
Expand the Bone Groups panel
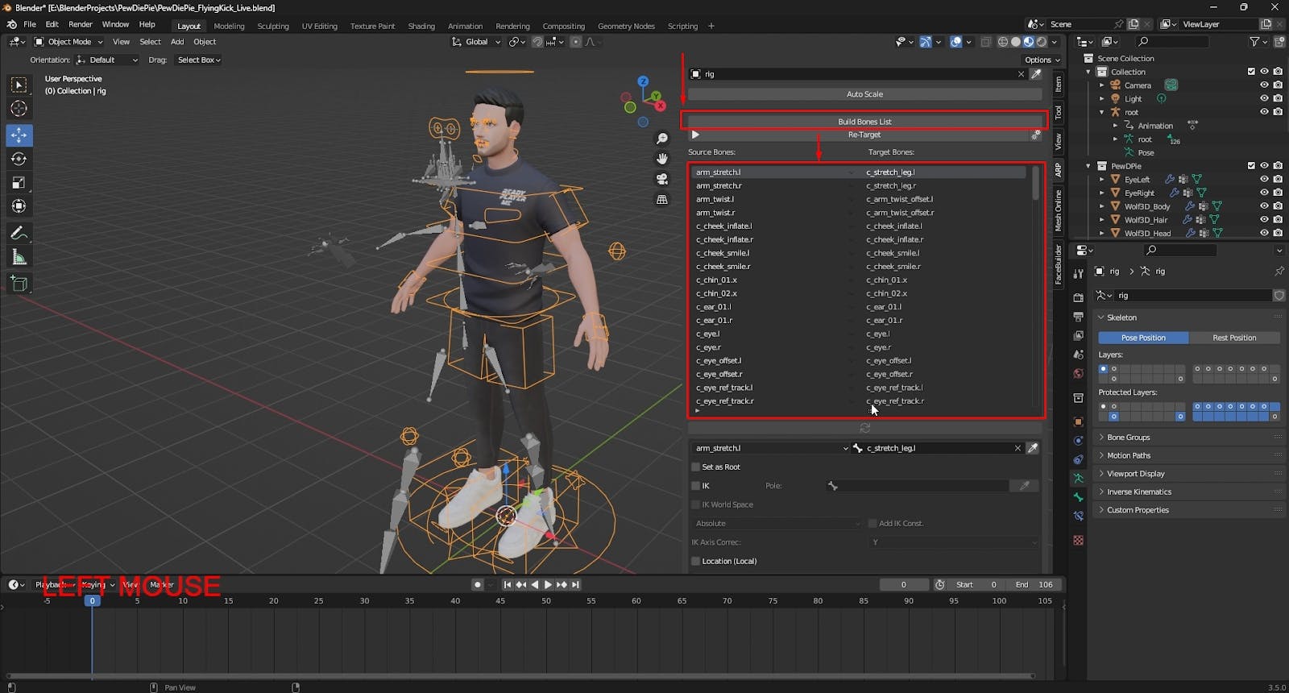click(x=1128, y=438)
